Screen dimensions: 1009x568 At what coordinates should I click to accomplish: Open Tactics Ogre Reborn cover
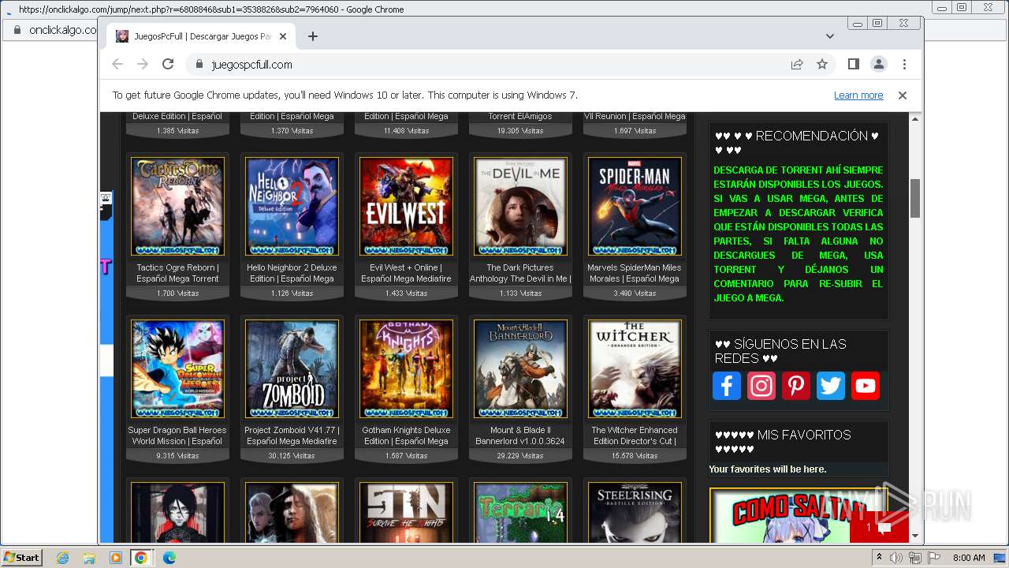[177, 207]
